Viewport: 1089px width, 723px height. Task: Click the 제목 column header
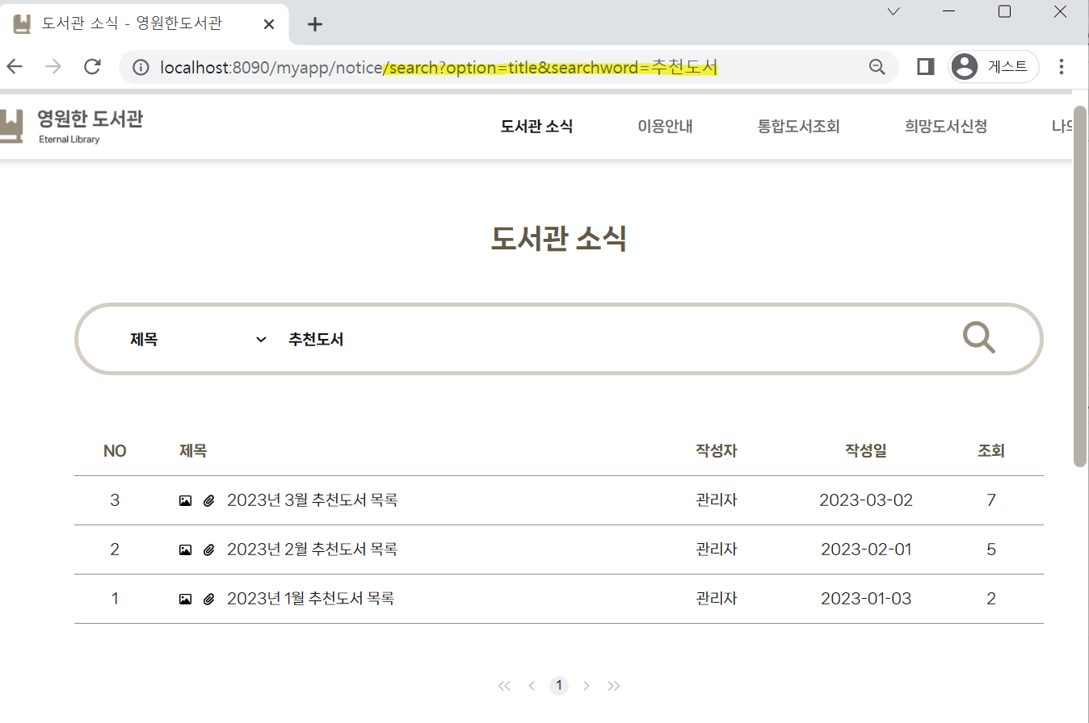click(x=193, y=451)
